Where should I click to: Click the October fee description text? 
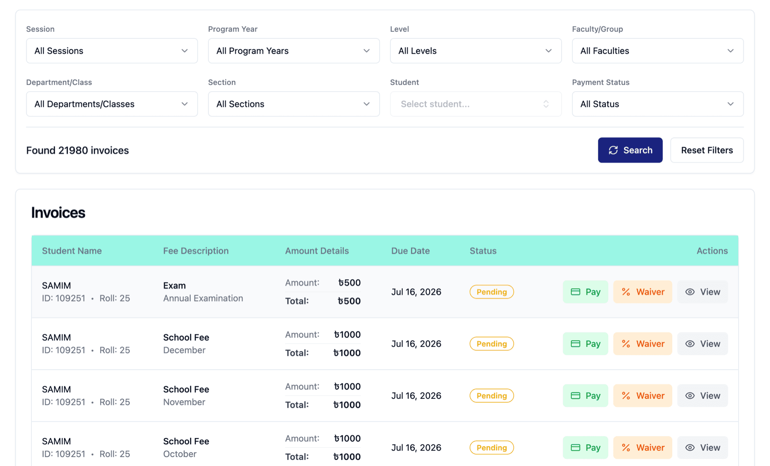point(180,454)
